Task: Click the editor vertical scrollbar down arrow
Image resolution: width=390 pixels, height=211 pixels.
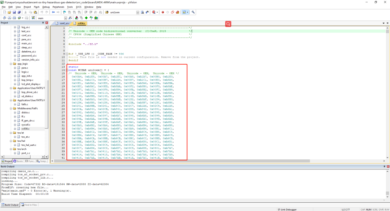Action: coord(387,158)
